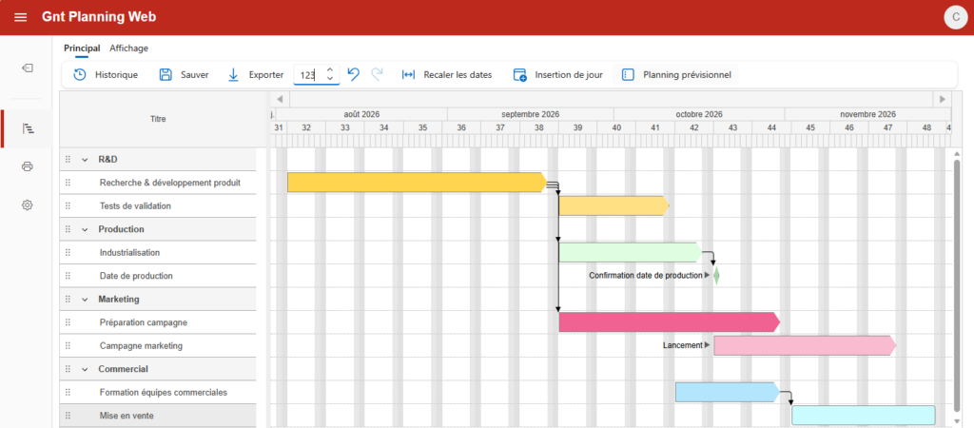Toggle Planning prévisionnel view
The width and height of the screenshot is (974, 428).
[x=676, y=74]
